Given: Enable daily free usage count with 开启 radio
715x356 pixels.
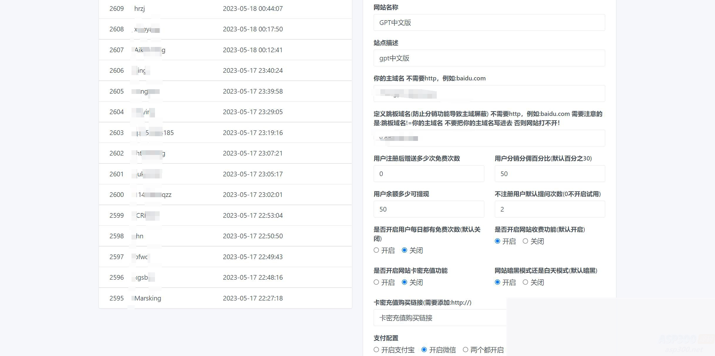Looking at the screenshot, I should pyautogui.click(x=376, y=250).
